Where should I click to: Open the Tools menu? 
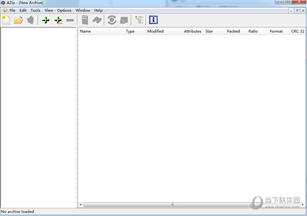(35, 10)
